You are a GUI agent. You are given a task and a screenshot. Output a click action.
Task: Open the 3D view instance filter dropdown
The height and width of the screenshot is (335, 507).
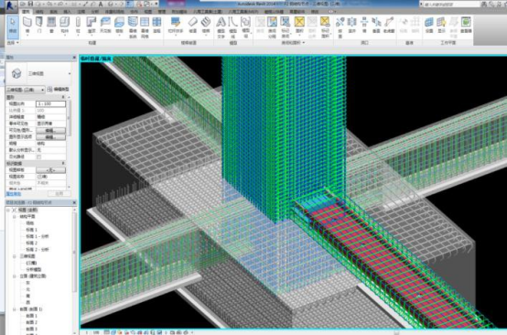pyautogui.click(x=26, y=90)
